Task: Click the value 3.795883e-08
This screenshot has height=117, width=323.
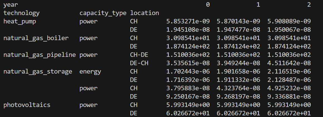Action: point(188,88)
